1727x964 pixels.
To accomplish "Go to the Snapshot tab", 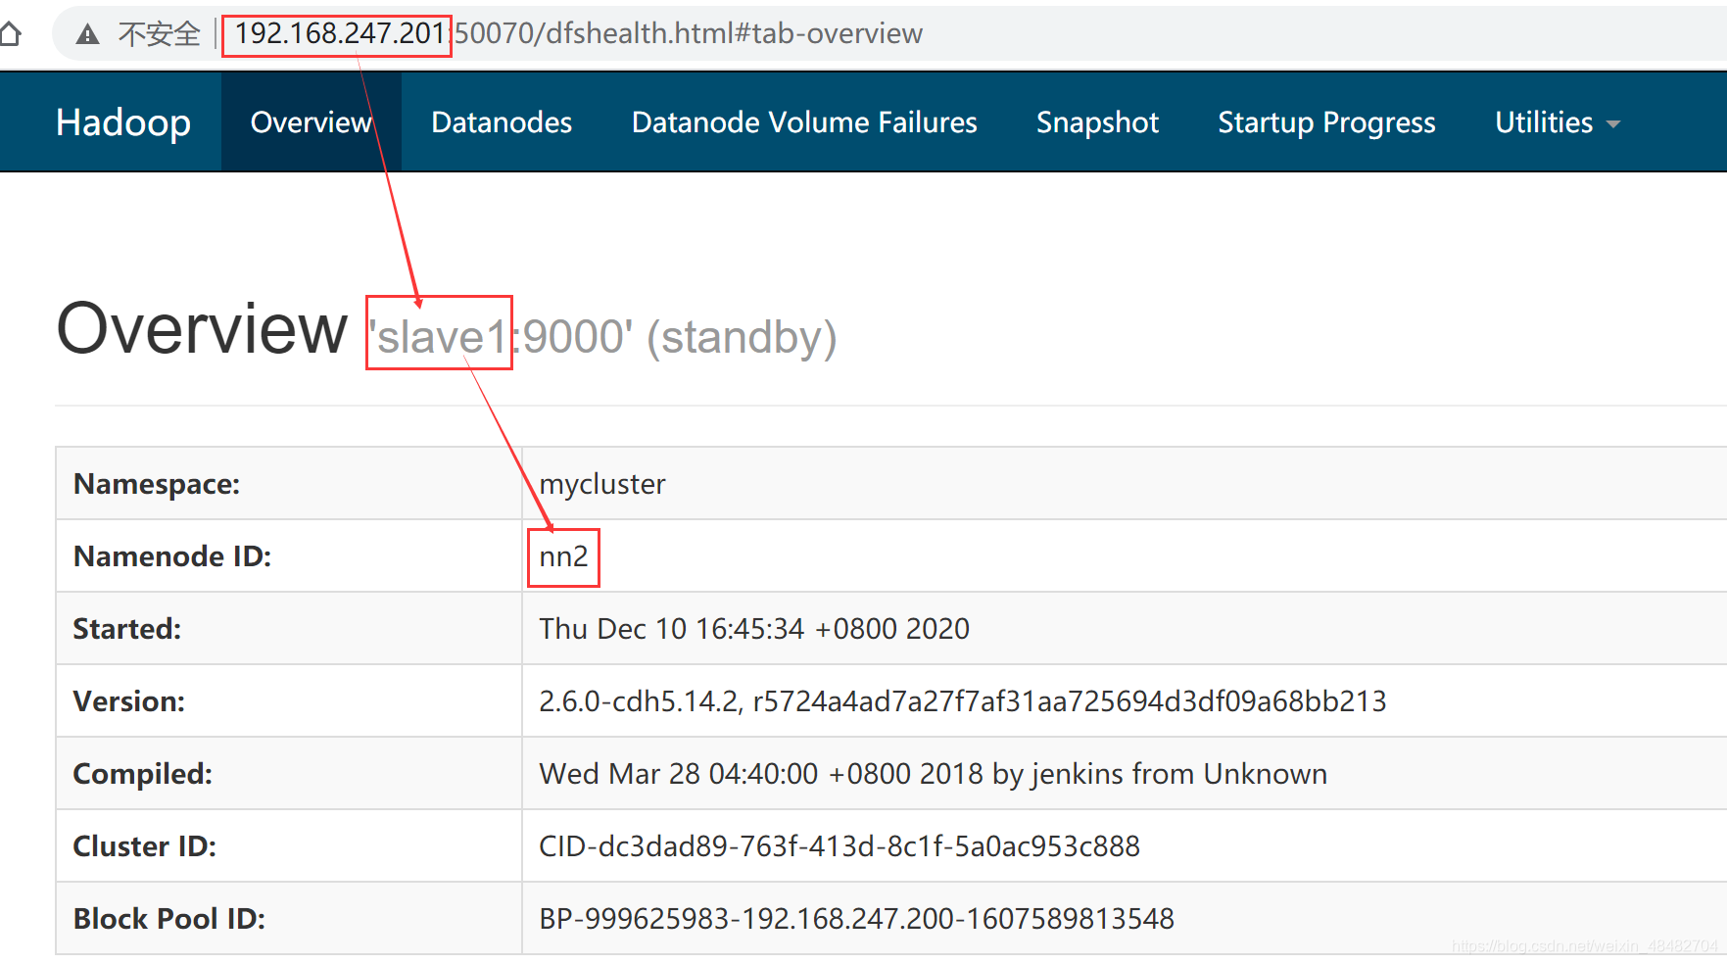I will pos(1097,122).
